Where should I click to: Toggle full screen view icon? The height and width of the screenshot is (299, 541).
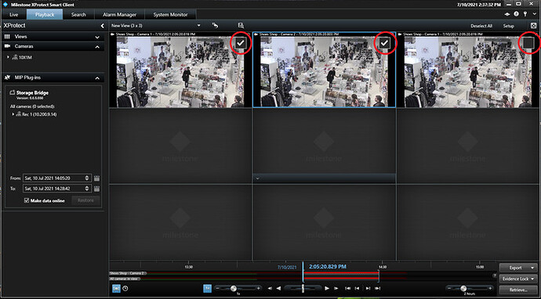533,26
